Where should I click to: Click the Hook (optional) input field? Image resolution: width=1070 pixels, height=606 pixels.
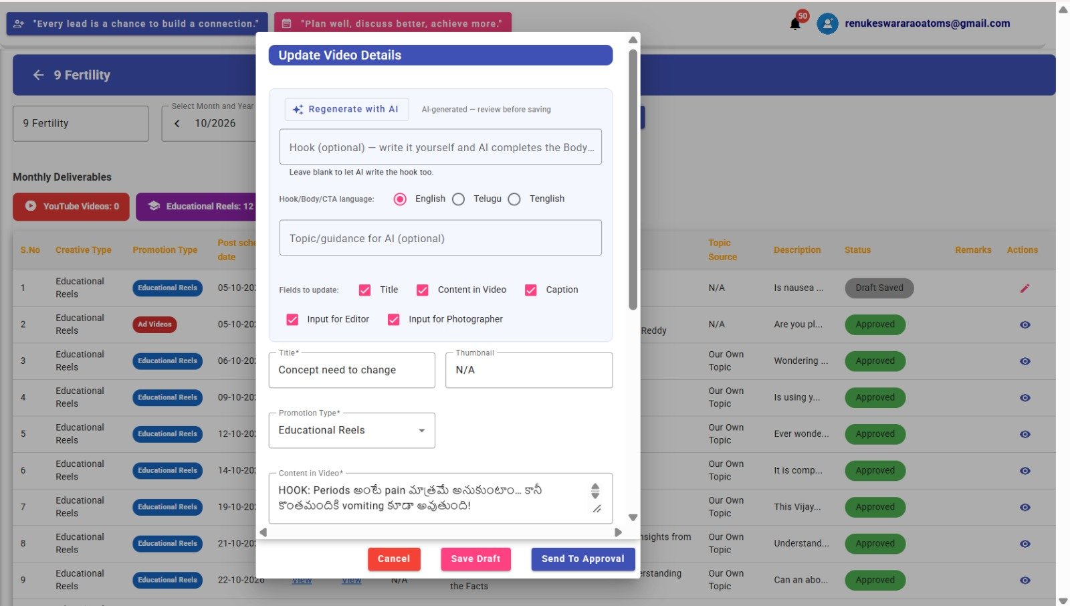click(x=441, y=147)
